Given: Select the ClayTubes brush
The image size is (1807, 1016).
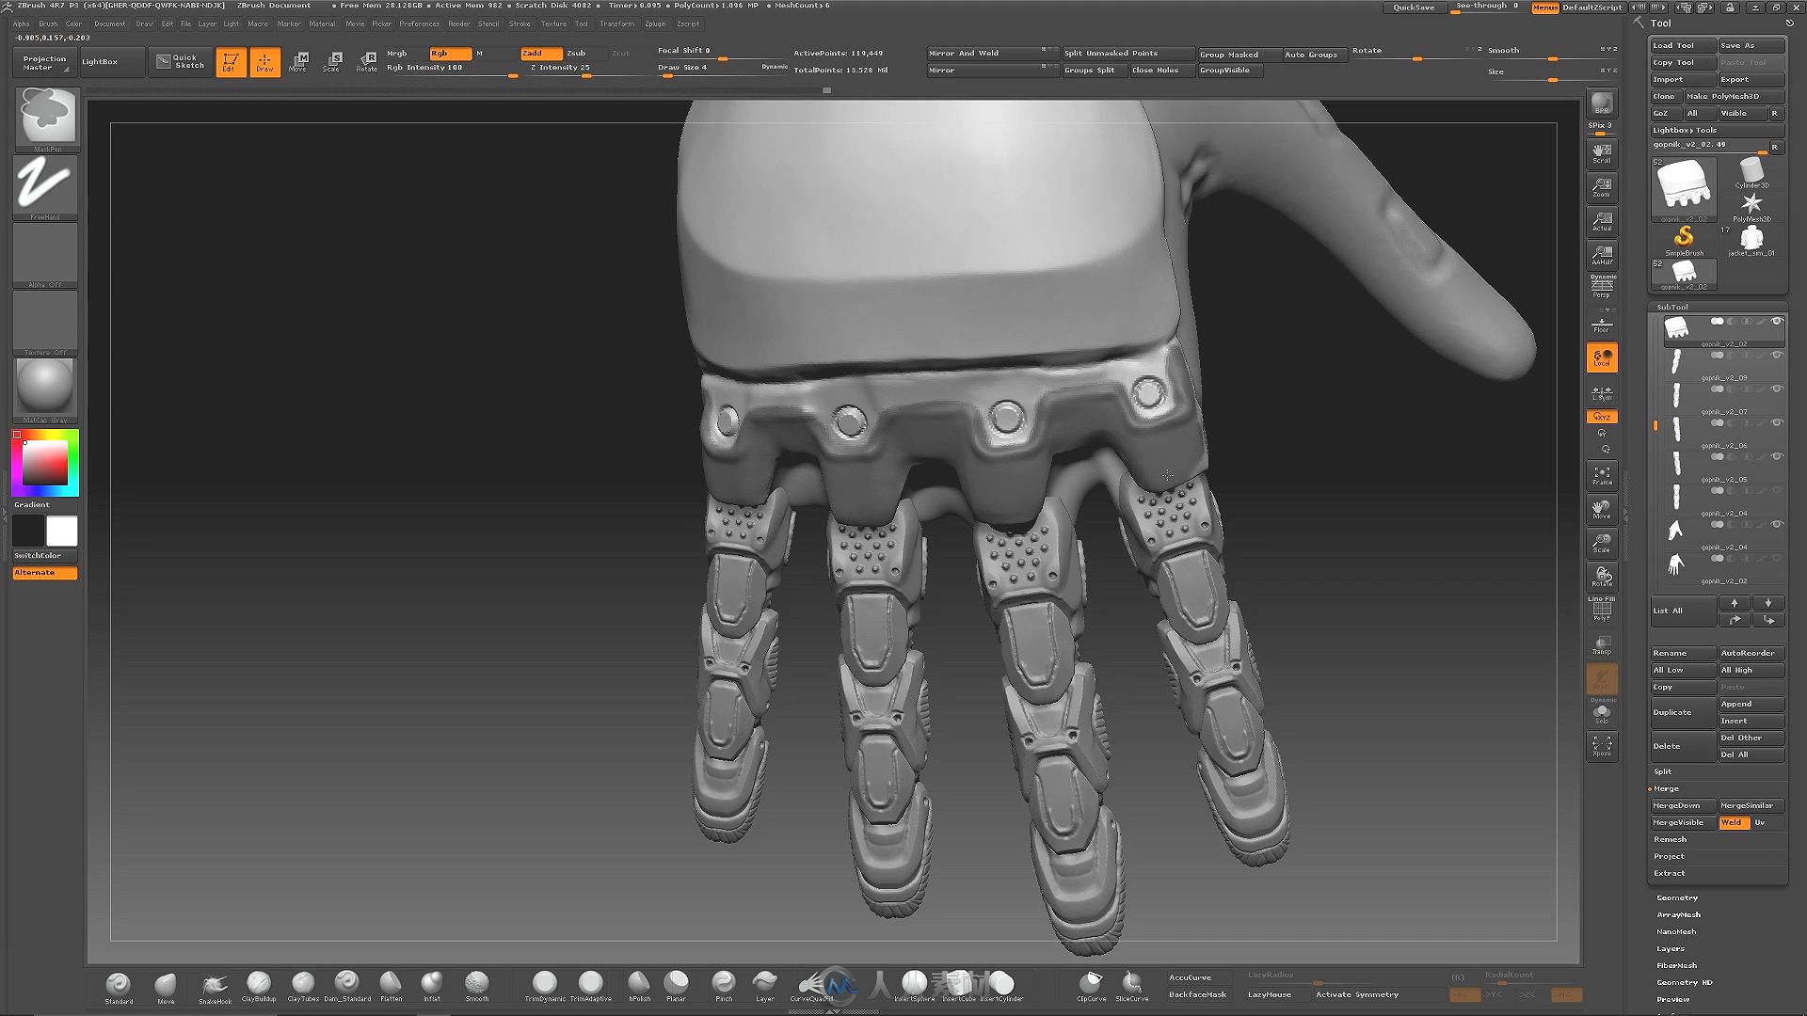Looking at the screenshot, I should click(x=303, y=987).
